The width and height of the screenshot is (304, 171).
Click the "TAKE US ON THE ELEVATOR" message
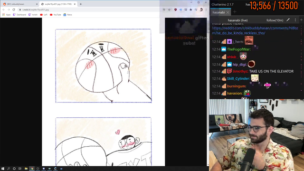pos(271,71)
